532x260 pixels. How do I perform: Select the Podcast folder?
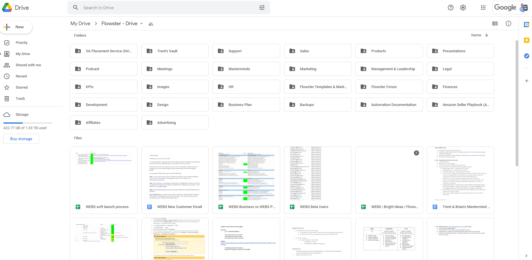[x=103, y=69]
